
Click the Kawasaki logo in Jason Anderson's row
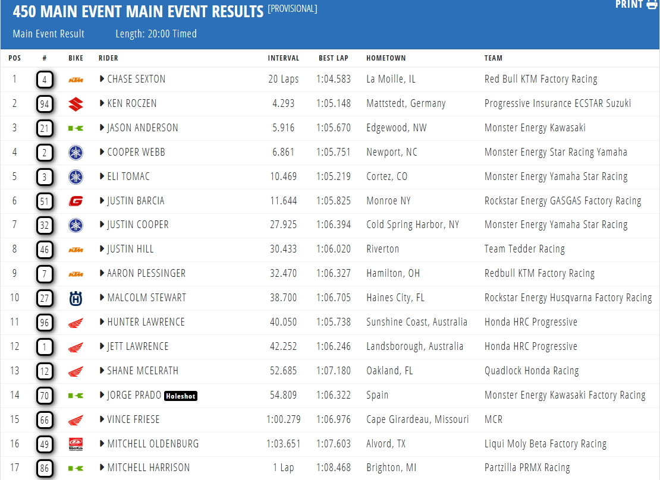[x=76, y=128]
